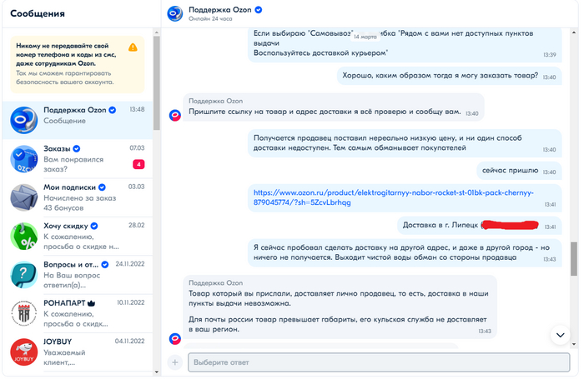This screenshot has width=584, height=379.
Task: Click verified badge next to Заказы
Action: coord(77,149)
